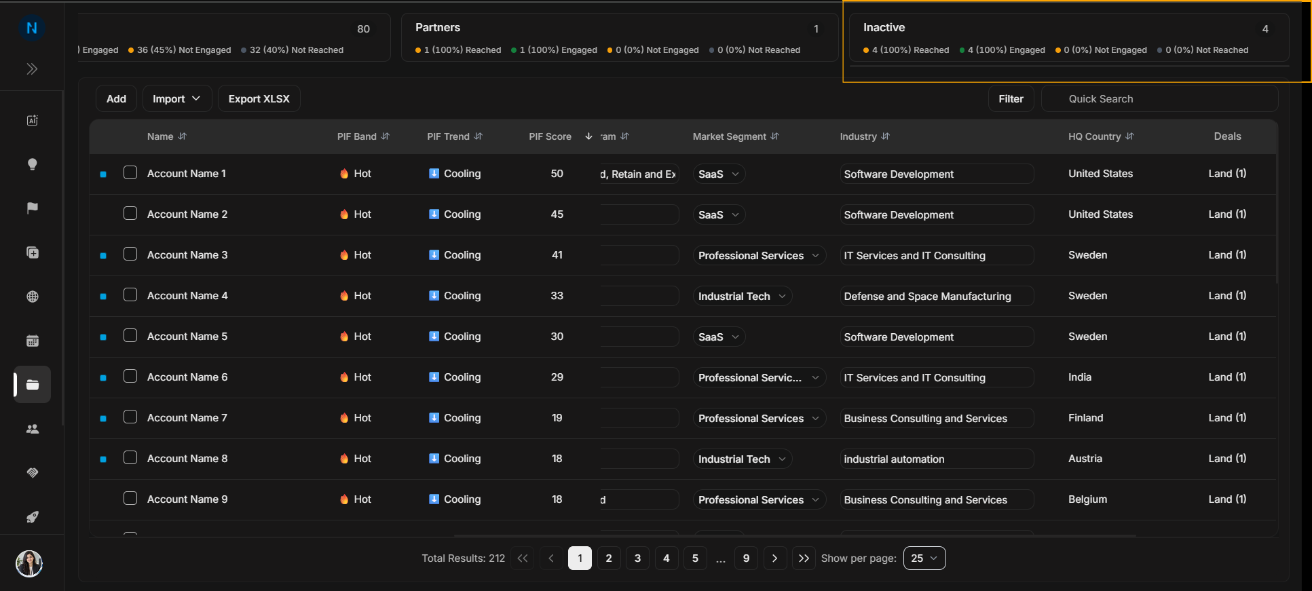Open the handshake deals sidebar icon
The height and width of the screenshot is (591, 1312).
click(32, 473)
